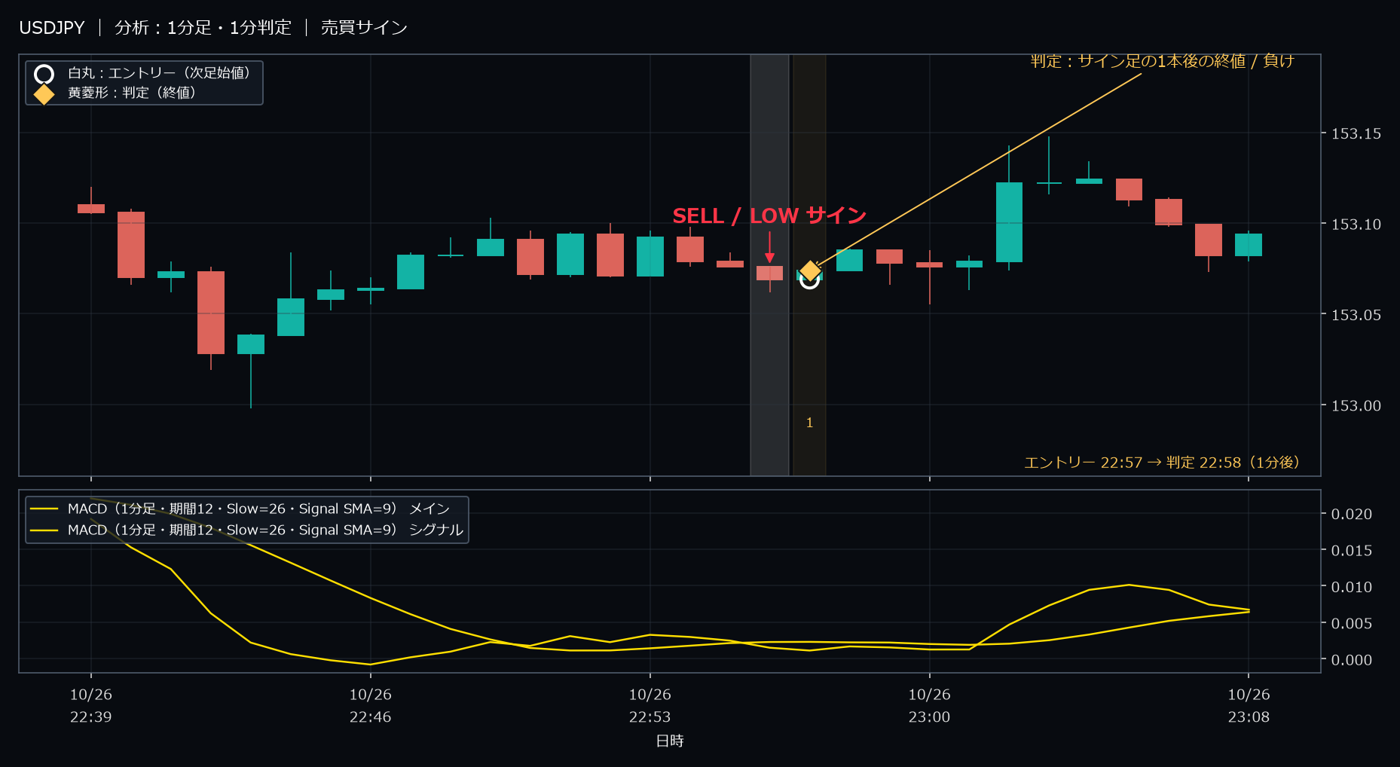
Task: Click the '売買サイン' heading text
Action: tap(364, 28)
